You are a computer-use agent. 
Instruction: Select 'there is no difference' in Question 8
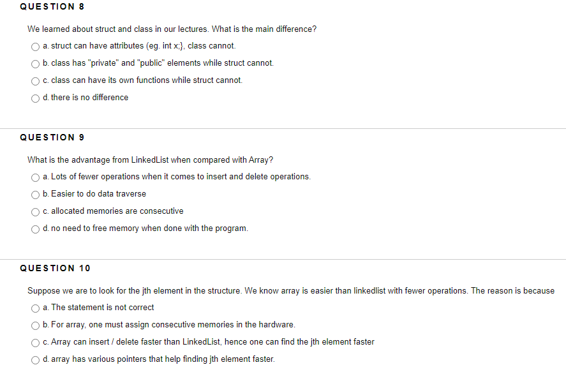coord(35,98)
